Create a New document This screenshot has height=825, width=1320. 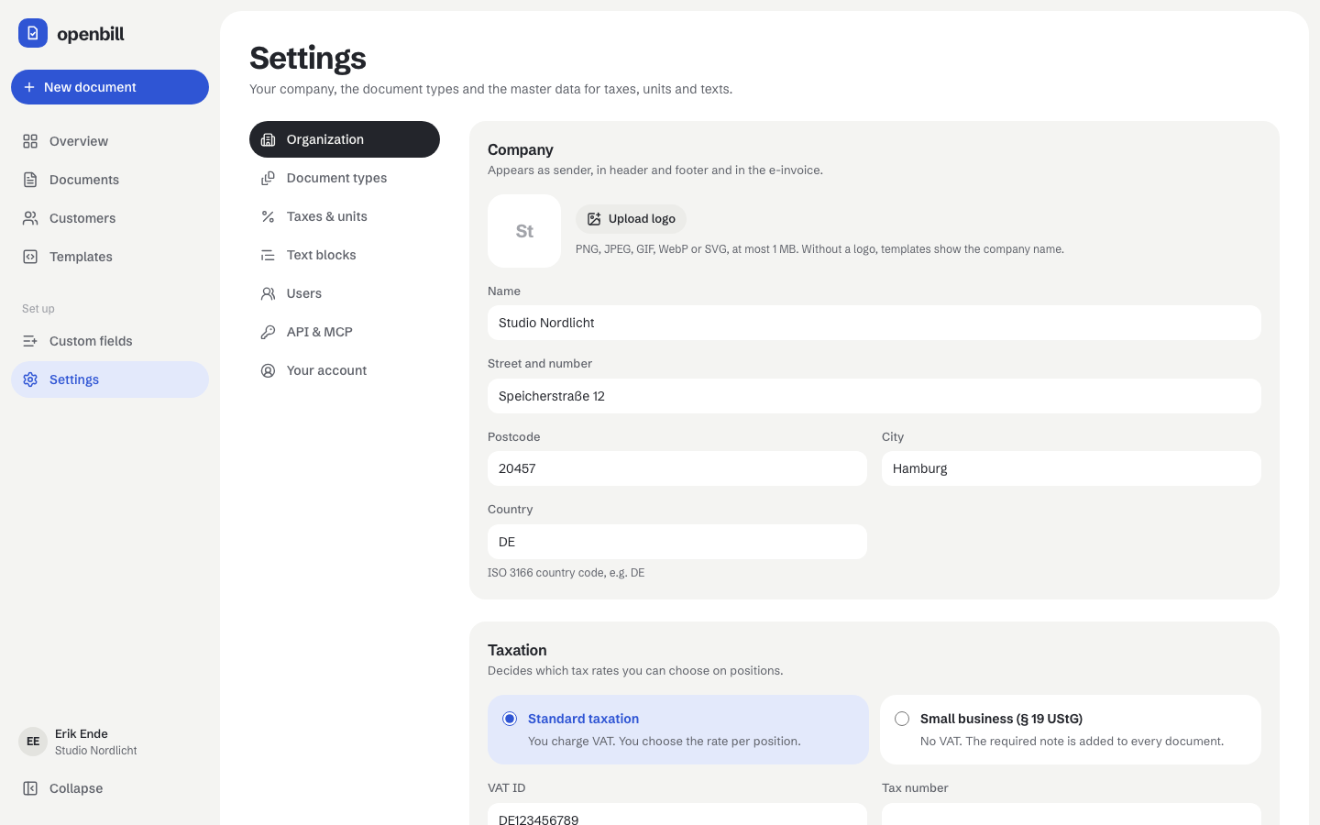(110, 87)
